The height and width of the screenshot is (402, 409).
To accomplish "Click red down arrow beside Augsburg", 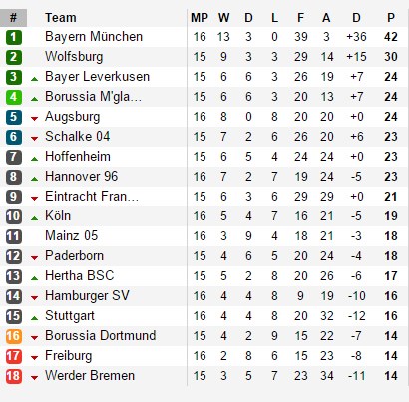I will 34,119.
